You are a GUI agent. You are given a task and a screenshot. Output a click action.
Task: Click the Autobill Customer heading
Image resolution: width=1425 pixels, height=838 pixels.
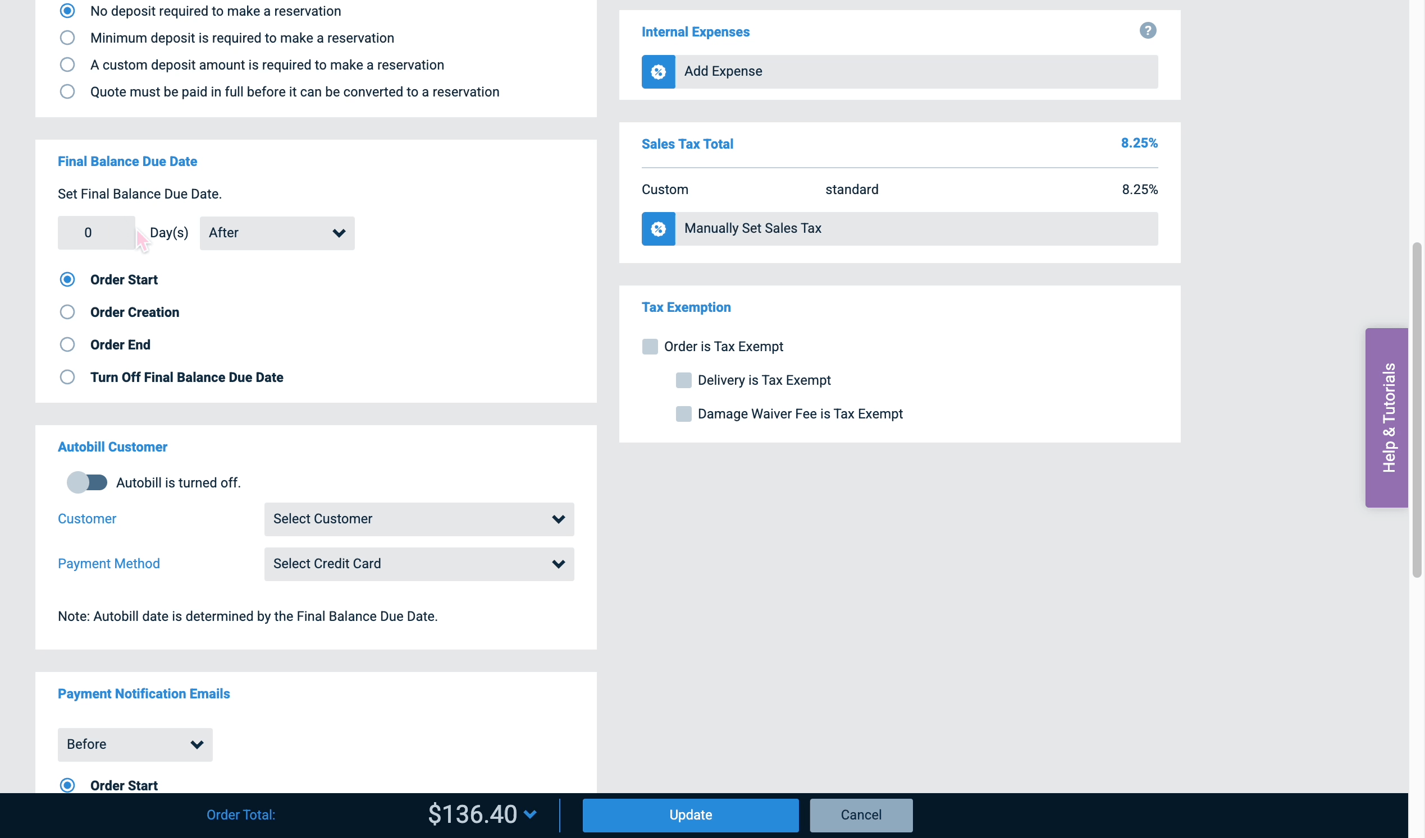coord(112,447)
